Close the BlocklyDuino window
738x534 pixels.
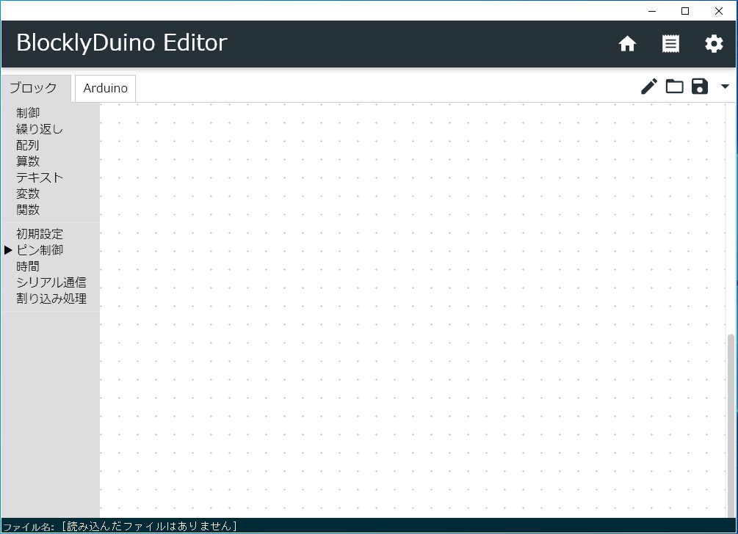click(x=719, y=11)
